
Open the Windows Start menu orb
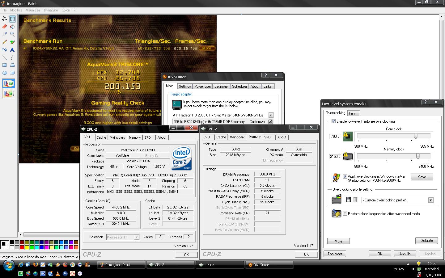click(9, 265)
